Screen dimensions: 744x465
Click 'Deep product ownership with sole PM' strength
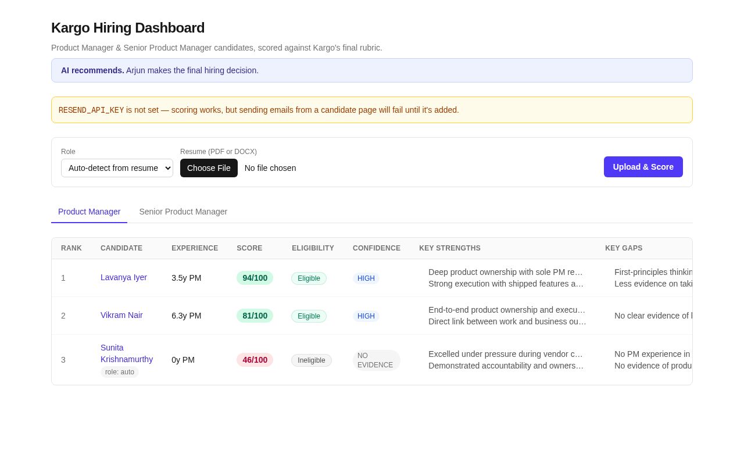506,272
